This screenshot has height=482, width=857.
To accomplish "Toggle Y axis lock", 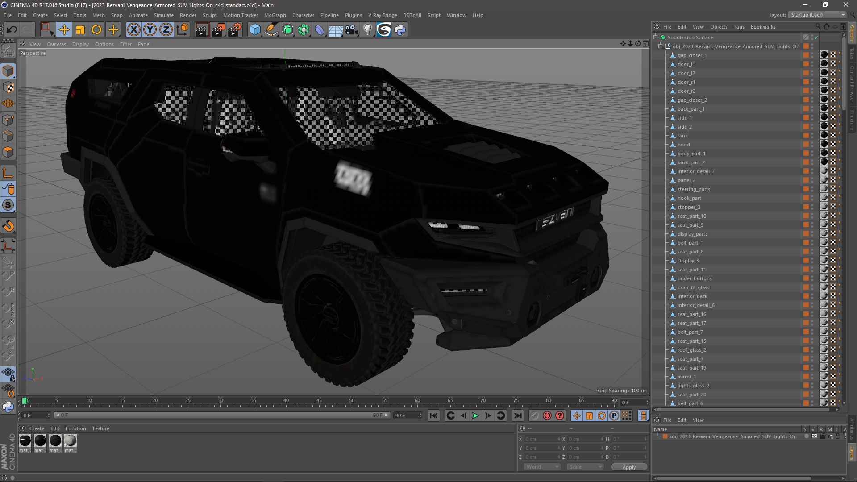I will [x=150, y=30].
